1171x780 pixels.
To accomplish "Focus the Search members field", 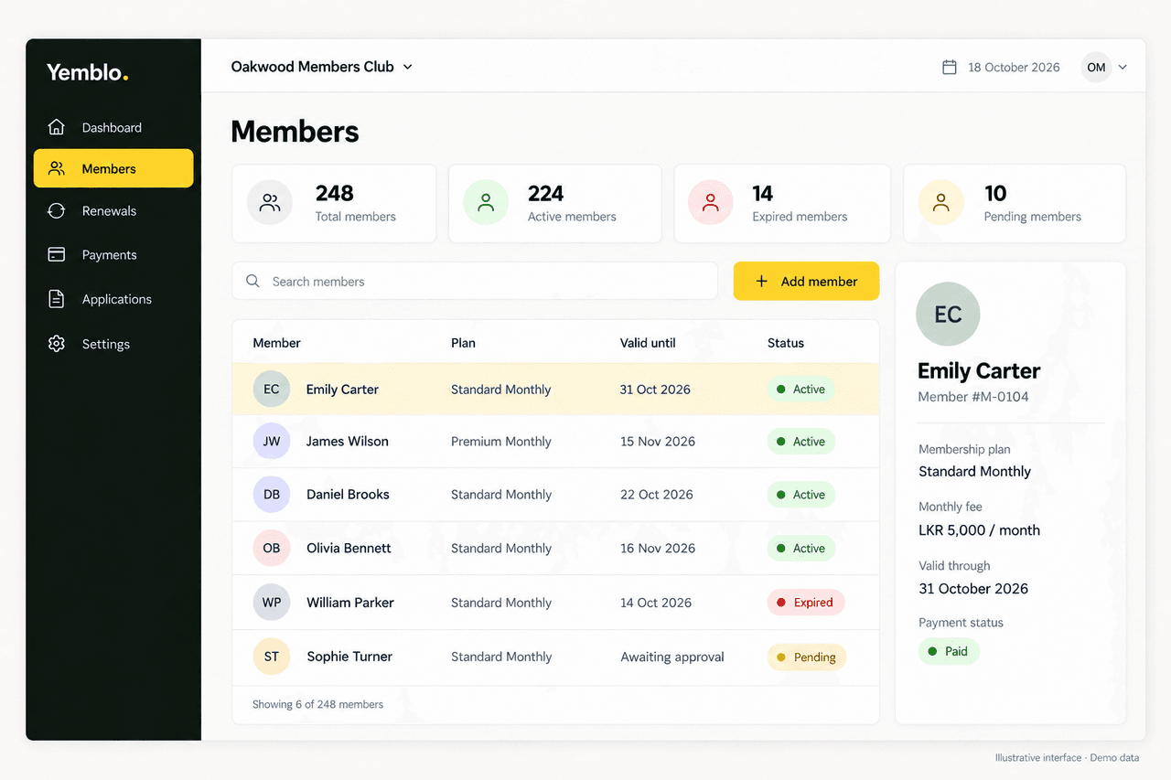I will click(x=475, y=282).
